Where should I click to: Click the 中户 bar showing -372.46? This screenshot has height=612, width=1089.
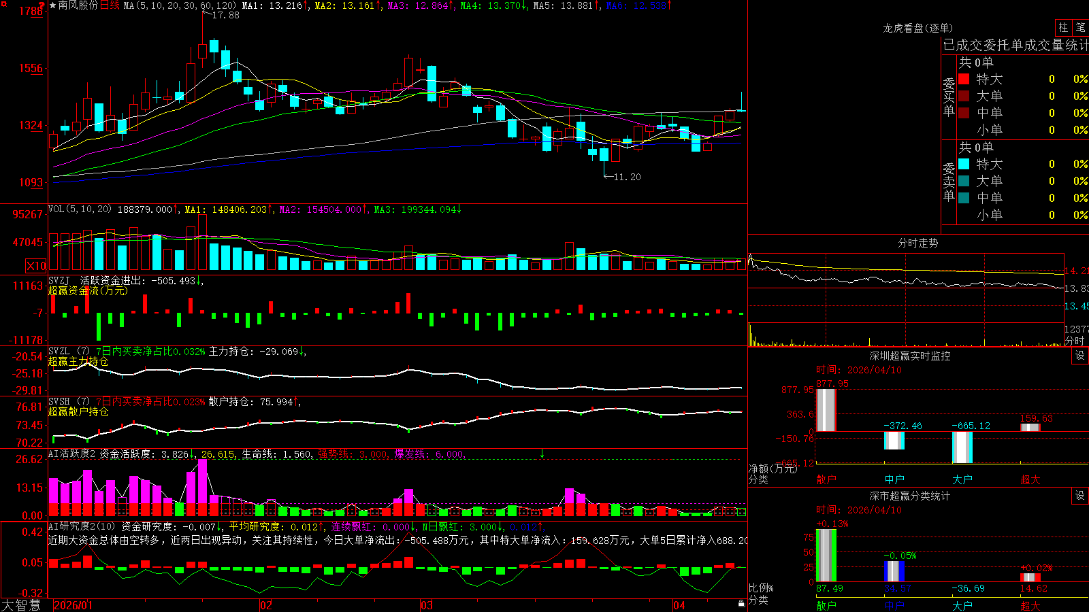(894, 441)
